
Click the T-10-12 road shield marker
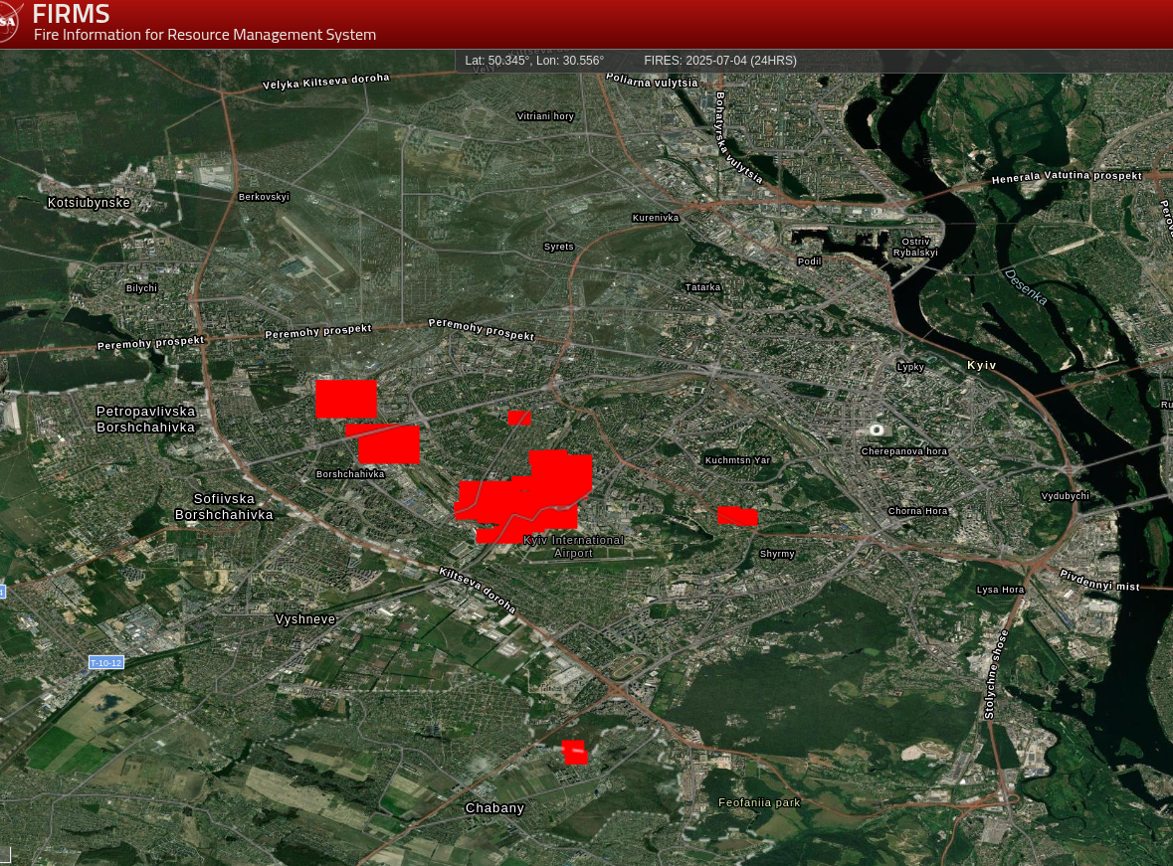click(x=106, y=662)
